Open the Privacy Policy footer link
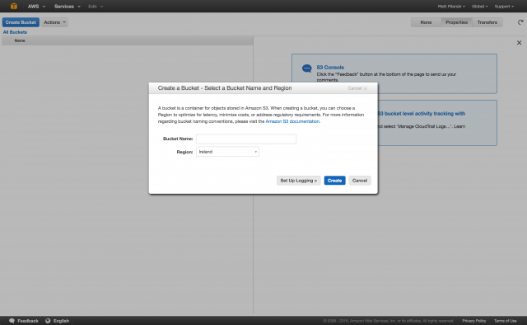527x325 pixels. (474, 321)
